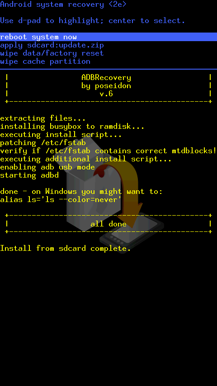The width and height of the screenshot is (217, 386).
Task: Click the 'by poseidon' author line
Action: coord(106,86)
